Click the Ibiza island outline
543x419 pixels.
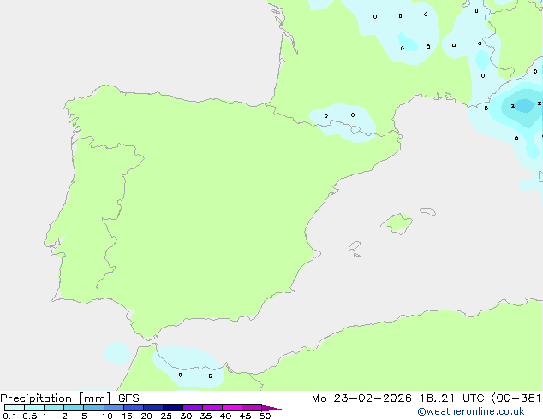coord(355,246)
